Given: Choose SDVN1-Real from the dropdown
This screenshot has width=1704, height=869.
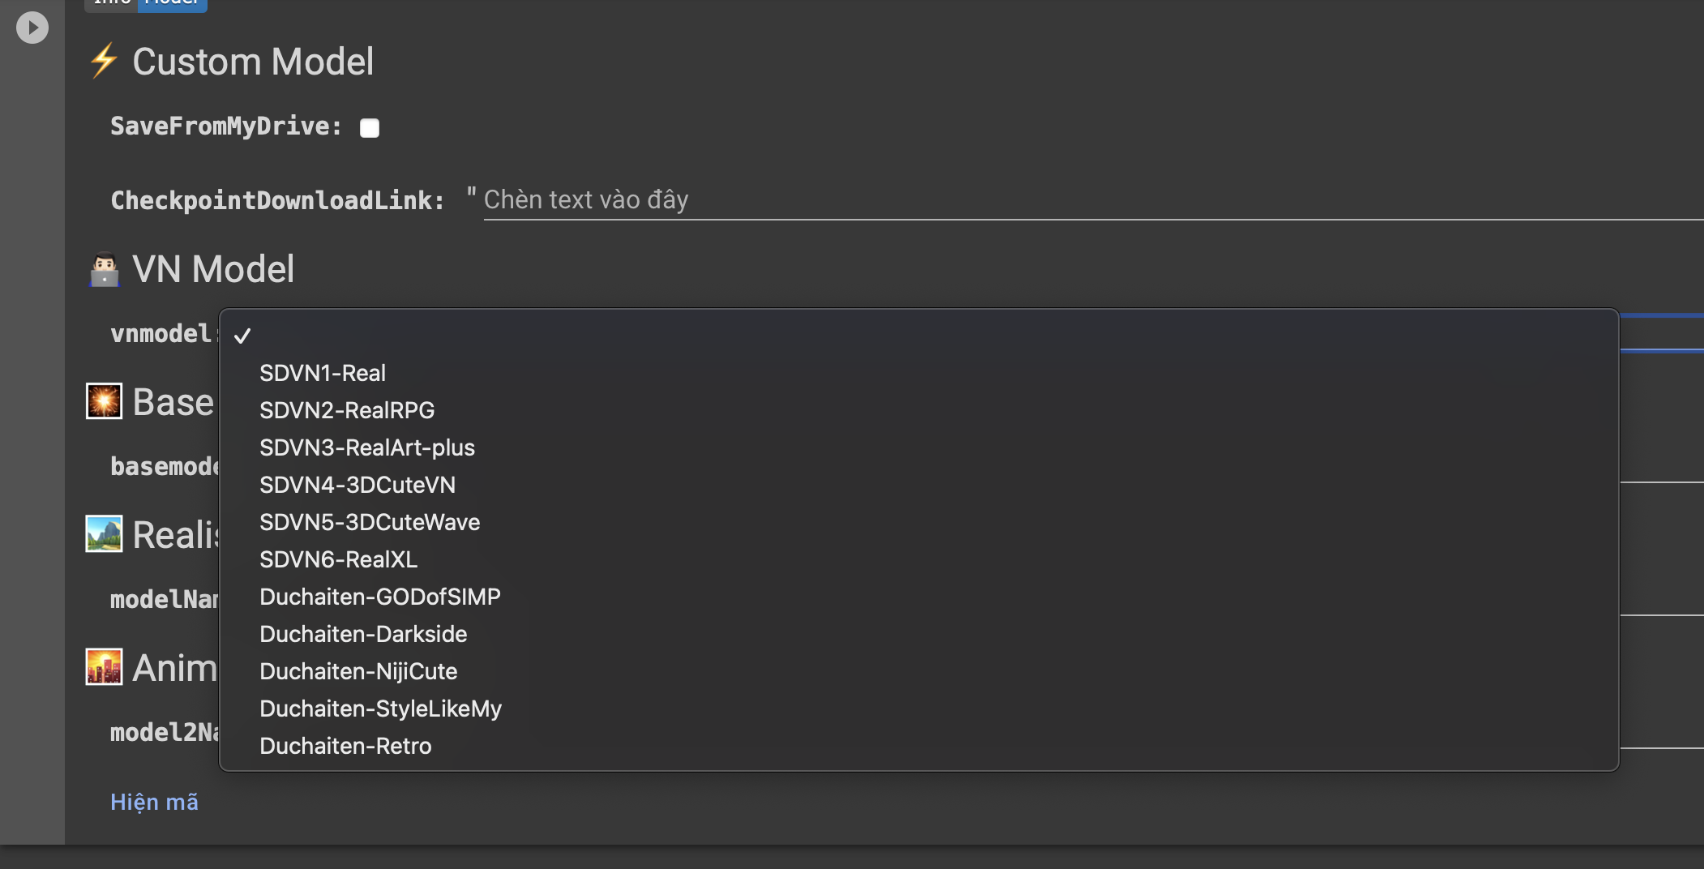Looking at the screenshot, I should (323, 373).
